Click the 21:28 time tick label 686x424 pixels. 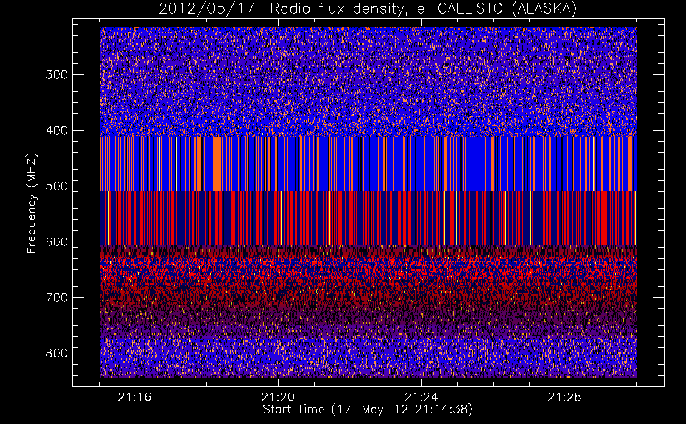(x=565, y=397)
